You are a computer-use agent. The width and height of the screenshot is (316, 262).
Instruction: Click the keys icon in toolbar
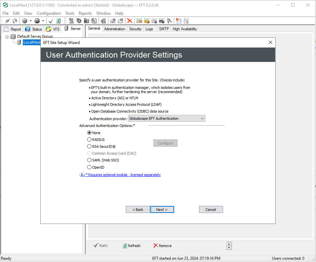tap(169, 21)
